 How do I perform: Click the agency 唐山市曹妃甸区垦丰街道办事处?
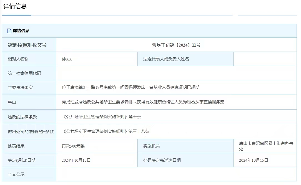266,146
